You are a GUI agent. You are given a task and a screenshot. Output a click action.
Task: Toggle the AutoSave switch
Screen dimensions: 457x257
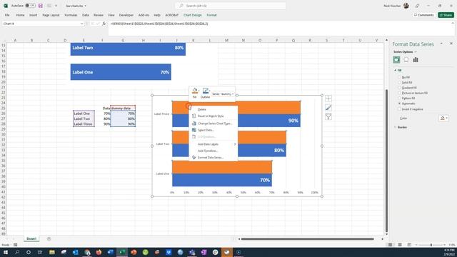coord(30,6)
